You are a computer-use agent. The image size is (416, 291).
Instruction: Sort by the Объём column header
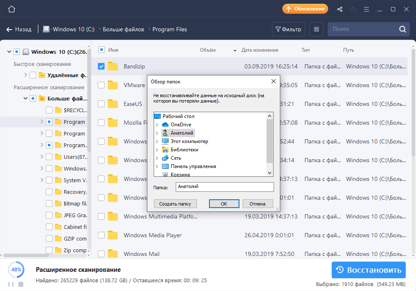pyautogui.click(x=208, y=50)
